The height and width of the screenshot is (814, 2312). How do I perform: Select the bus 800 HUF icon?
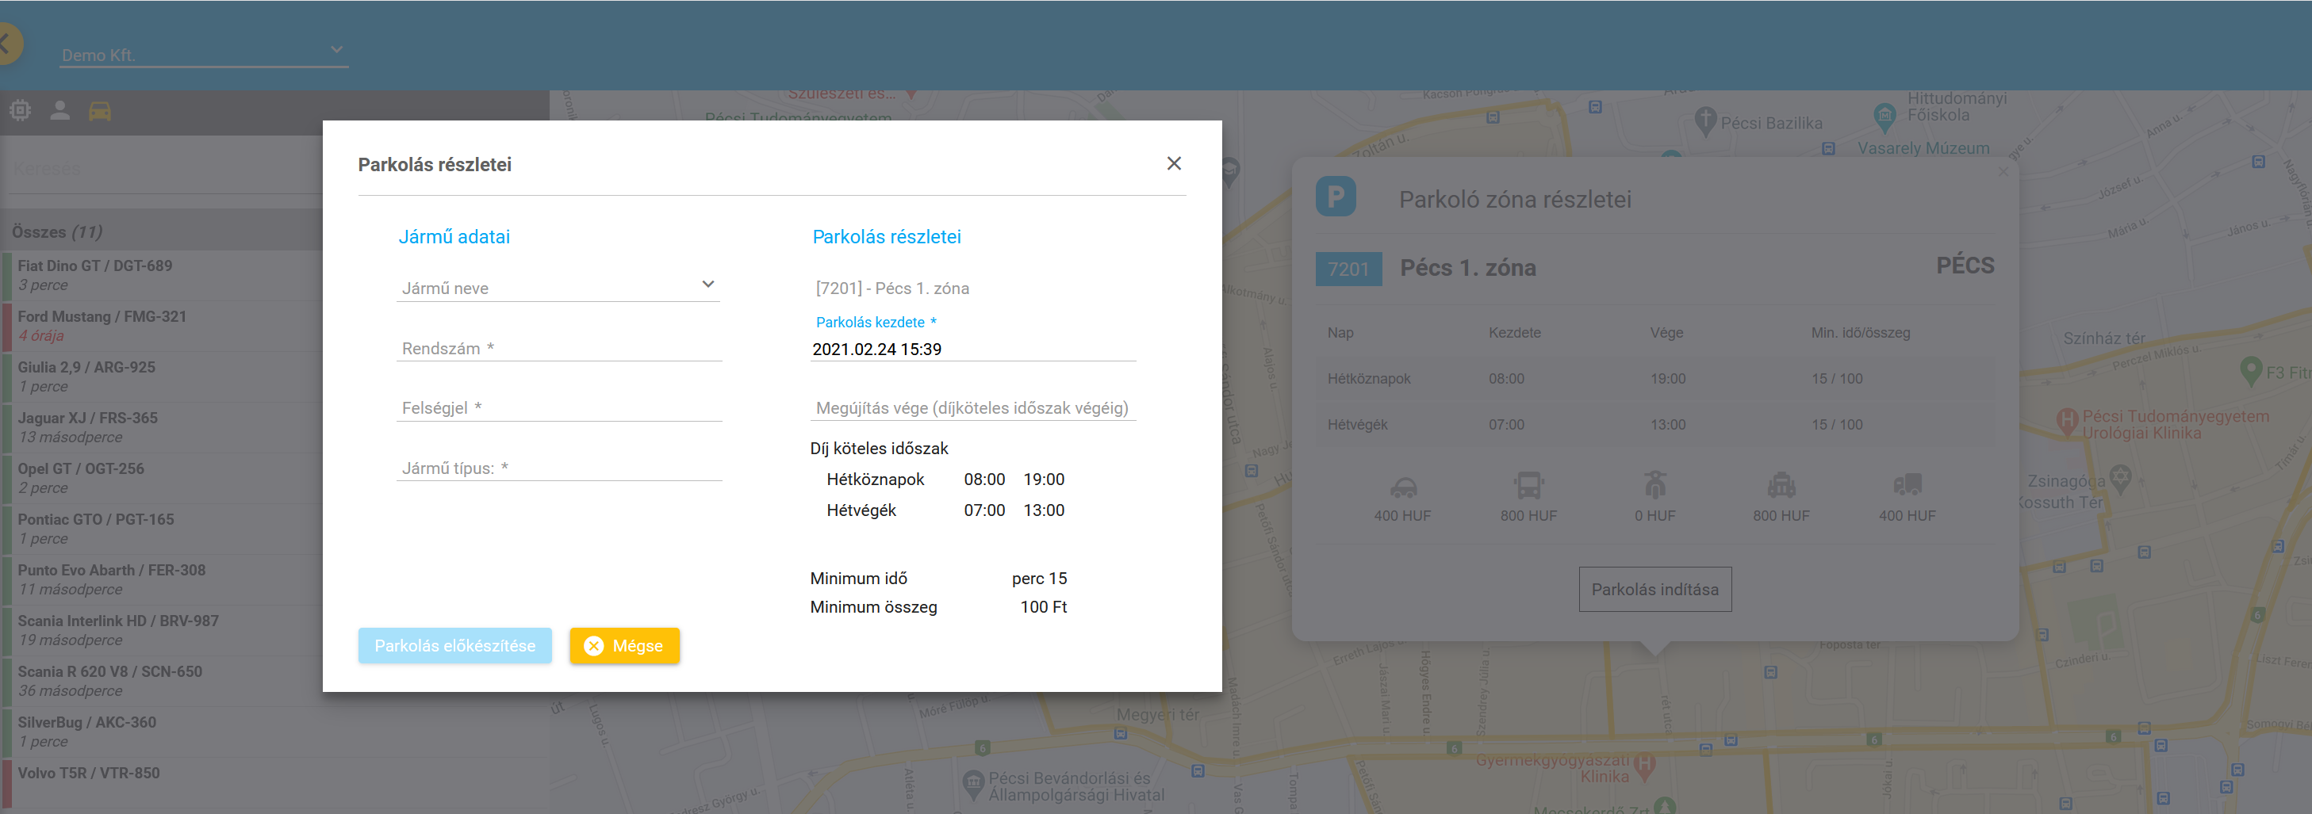tap(1528, 487)
